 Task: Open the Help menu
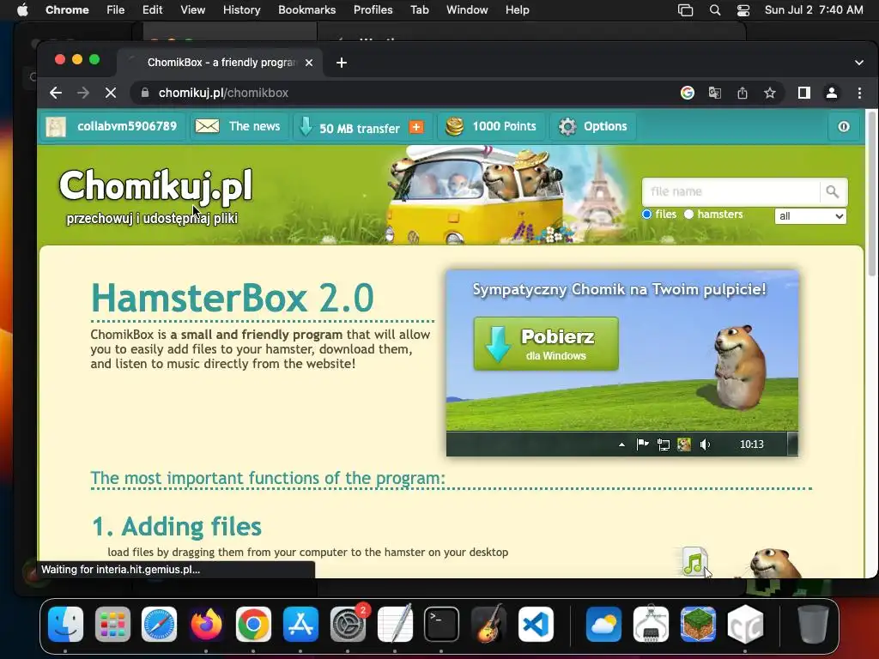517,10
